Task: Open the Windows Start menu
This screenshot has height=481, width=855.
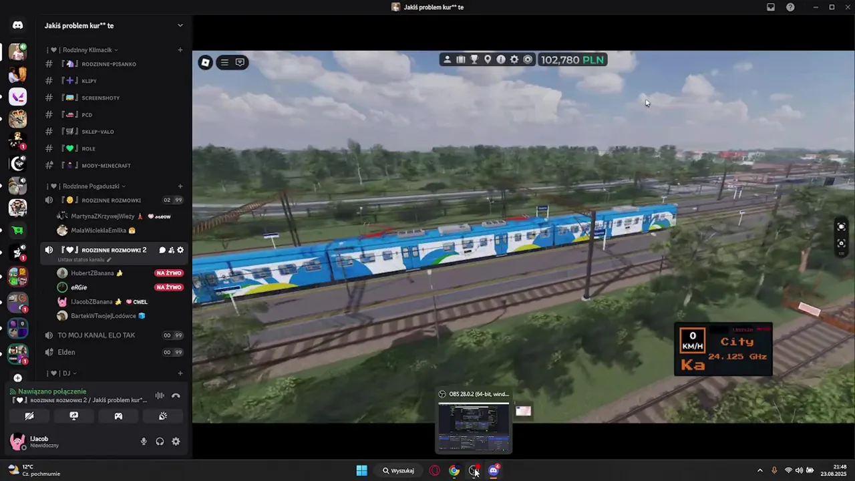Action: [361, 470]
